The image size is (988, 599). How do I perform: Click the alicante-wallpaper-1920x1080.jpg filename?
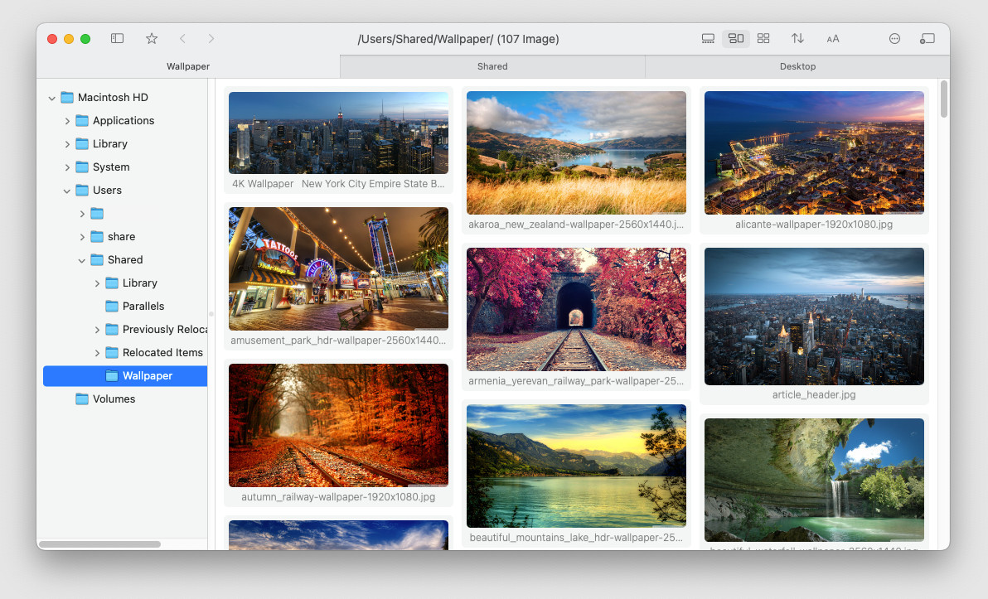(814, 225)
